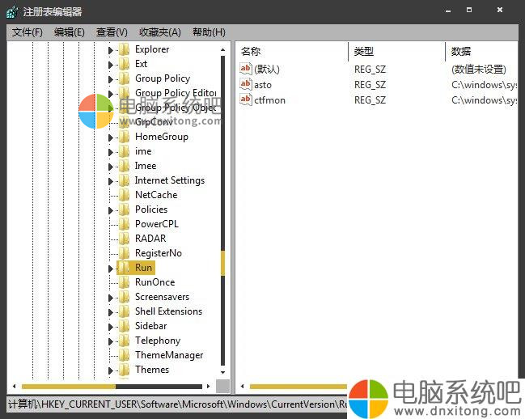Viewport: 525px width, 419px height.
Task: Minimize the Registry Editor window
Action: (x=448, y=11)
